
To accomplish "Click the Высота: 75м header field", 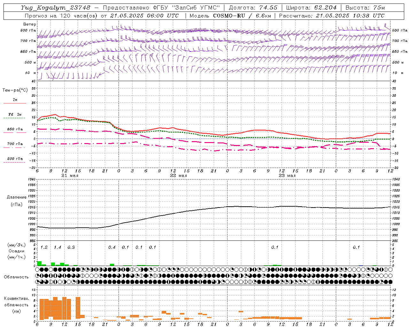I will tap(365, 8).
